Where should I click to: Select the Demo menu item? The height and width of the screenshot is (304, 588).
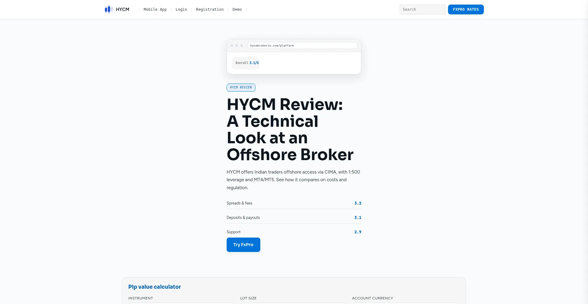(x=237, y=9)
